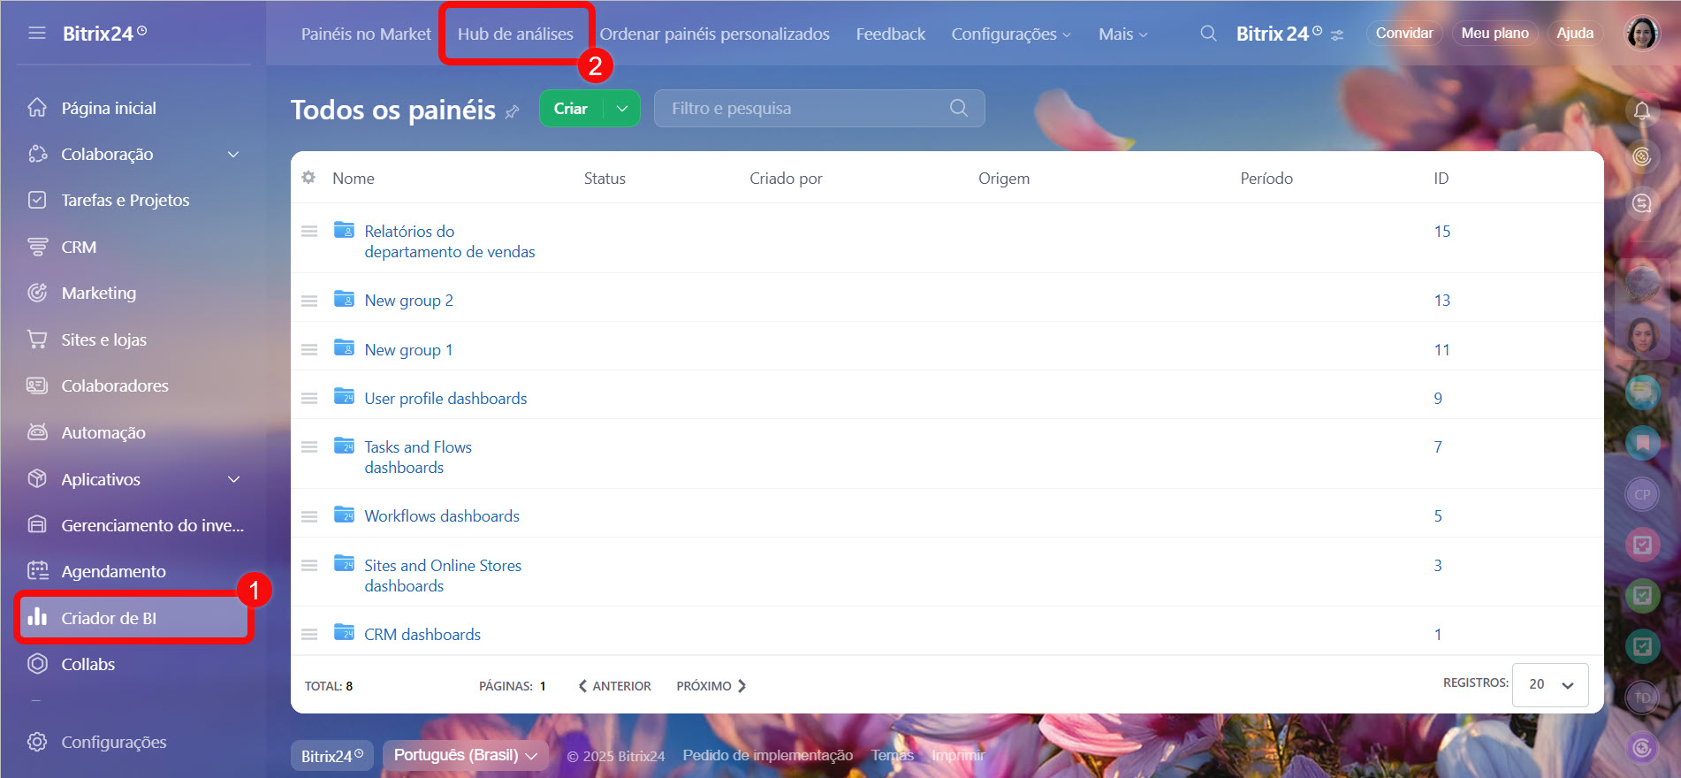
Task: Click the Status column header
Action: point(605,178)
